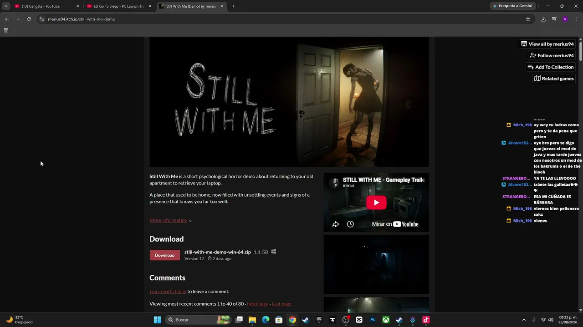Open the Chrome profile avatar

pos(565,19)
